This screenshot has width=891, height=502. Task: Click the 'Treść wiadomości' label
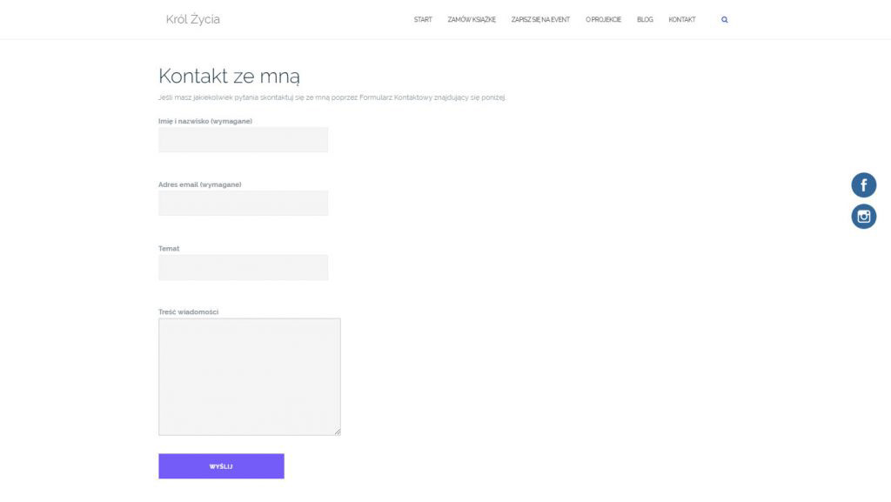coord(188,311)
